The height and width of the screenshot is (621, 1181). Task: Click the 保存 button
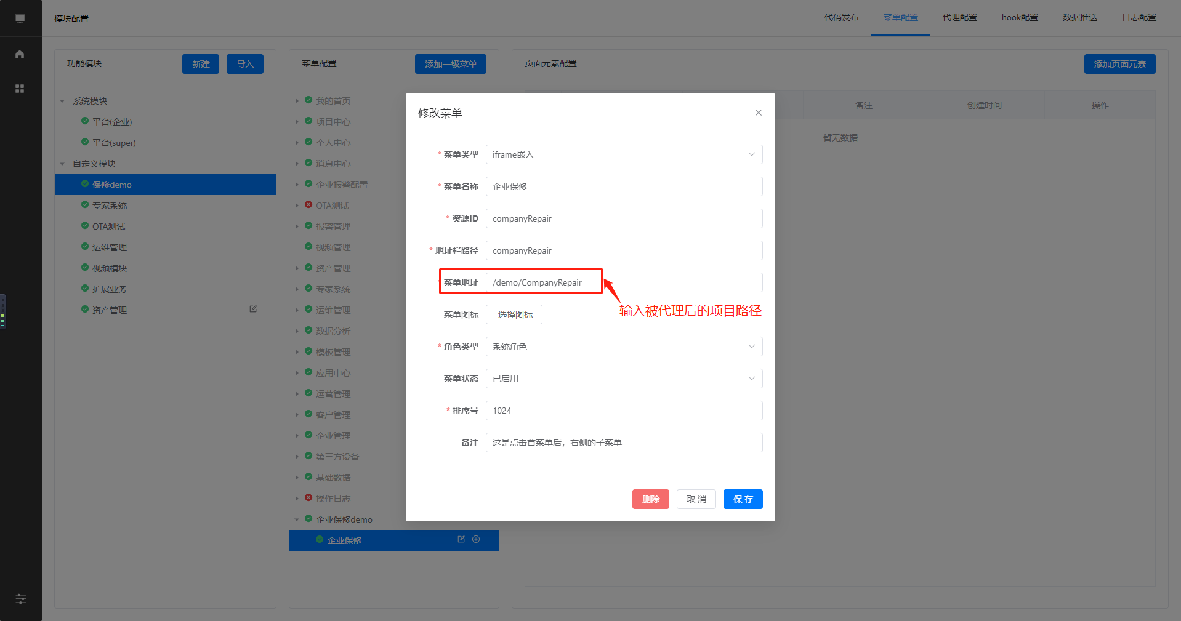(x=743, y=499)
